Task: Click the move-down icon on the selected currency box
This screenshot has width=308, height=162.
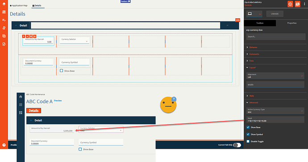Action: click(27, 36)
